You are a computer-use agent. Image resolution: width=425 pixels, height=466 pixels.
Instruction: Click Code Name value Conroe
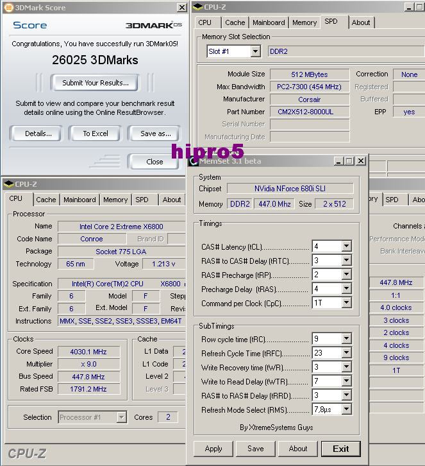pos(92,239)
